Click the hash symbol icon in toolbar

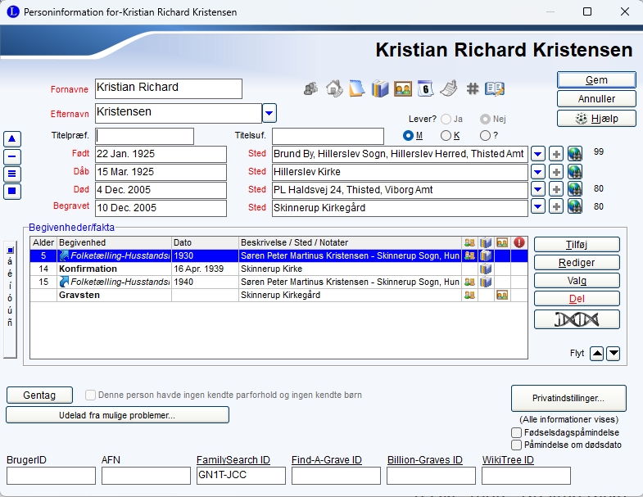(x=472, y=88)
